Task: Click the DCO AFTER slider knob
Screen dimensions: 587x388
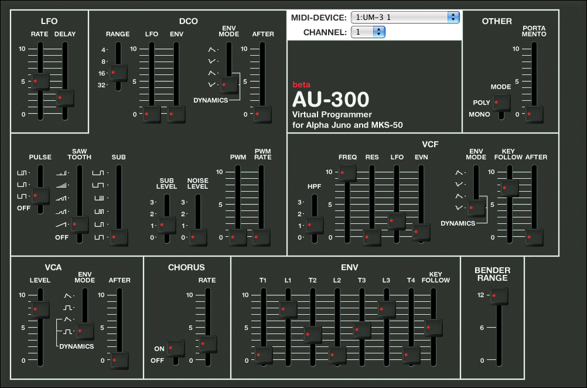Action: pos(262,114)
